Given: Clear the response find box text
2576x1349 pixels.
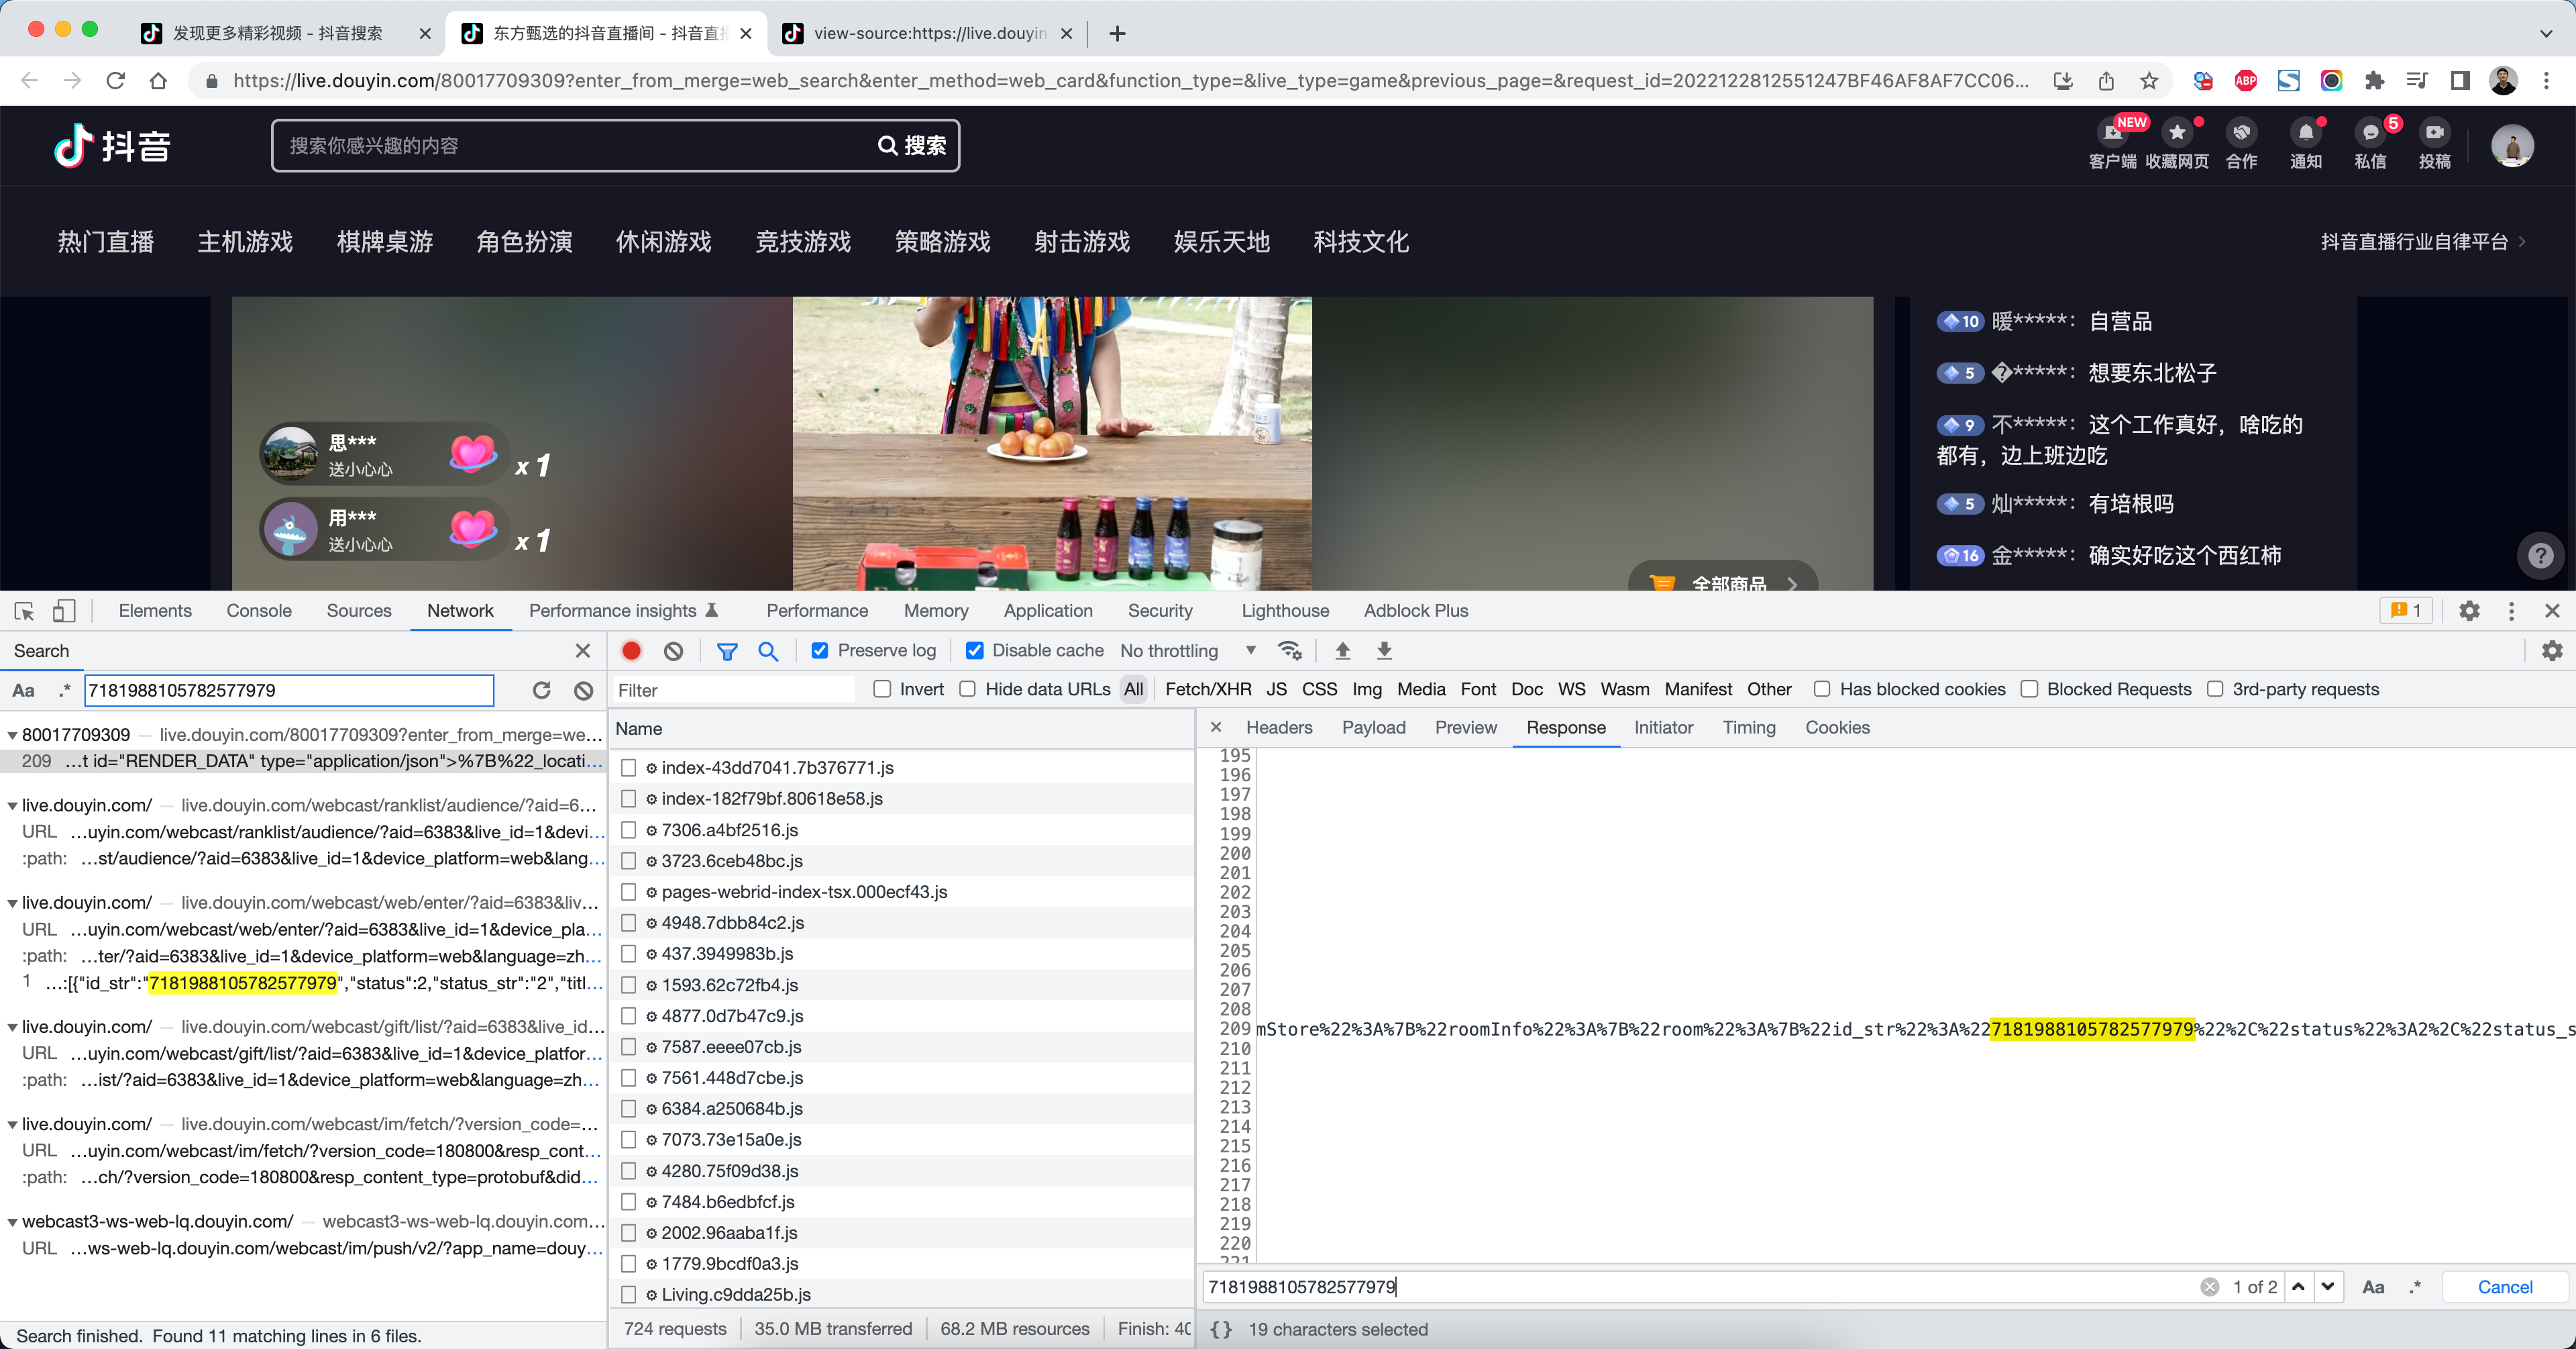Looking at the screenshot, I should 2209,1287.
